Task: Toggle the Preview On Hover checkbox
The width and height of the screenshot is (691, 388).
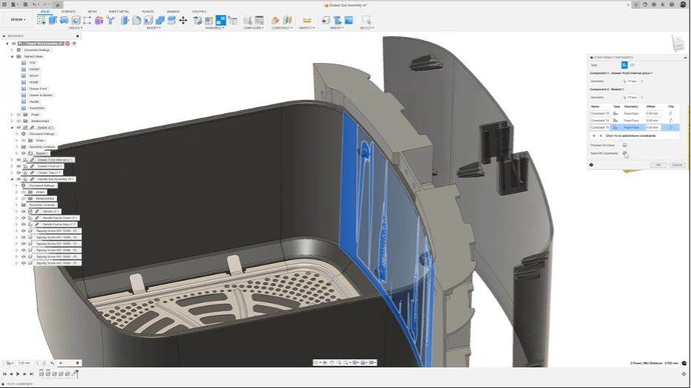Action: click(x=624, y=145)
